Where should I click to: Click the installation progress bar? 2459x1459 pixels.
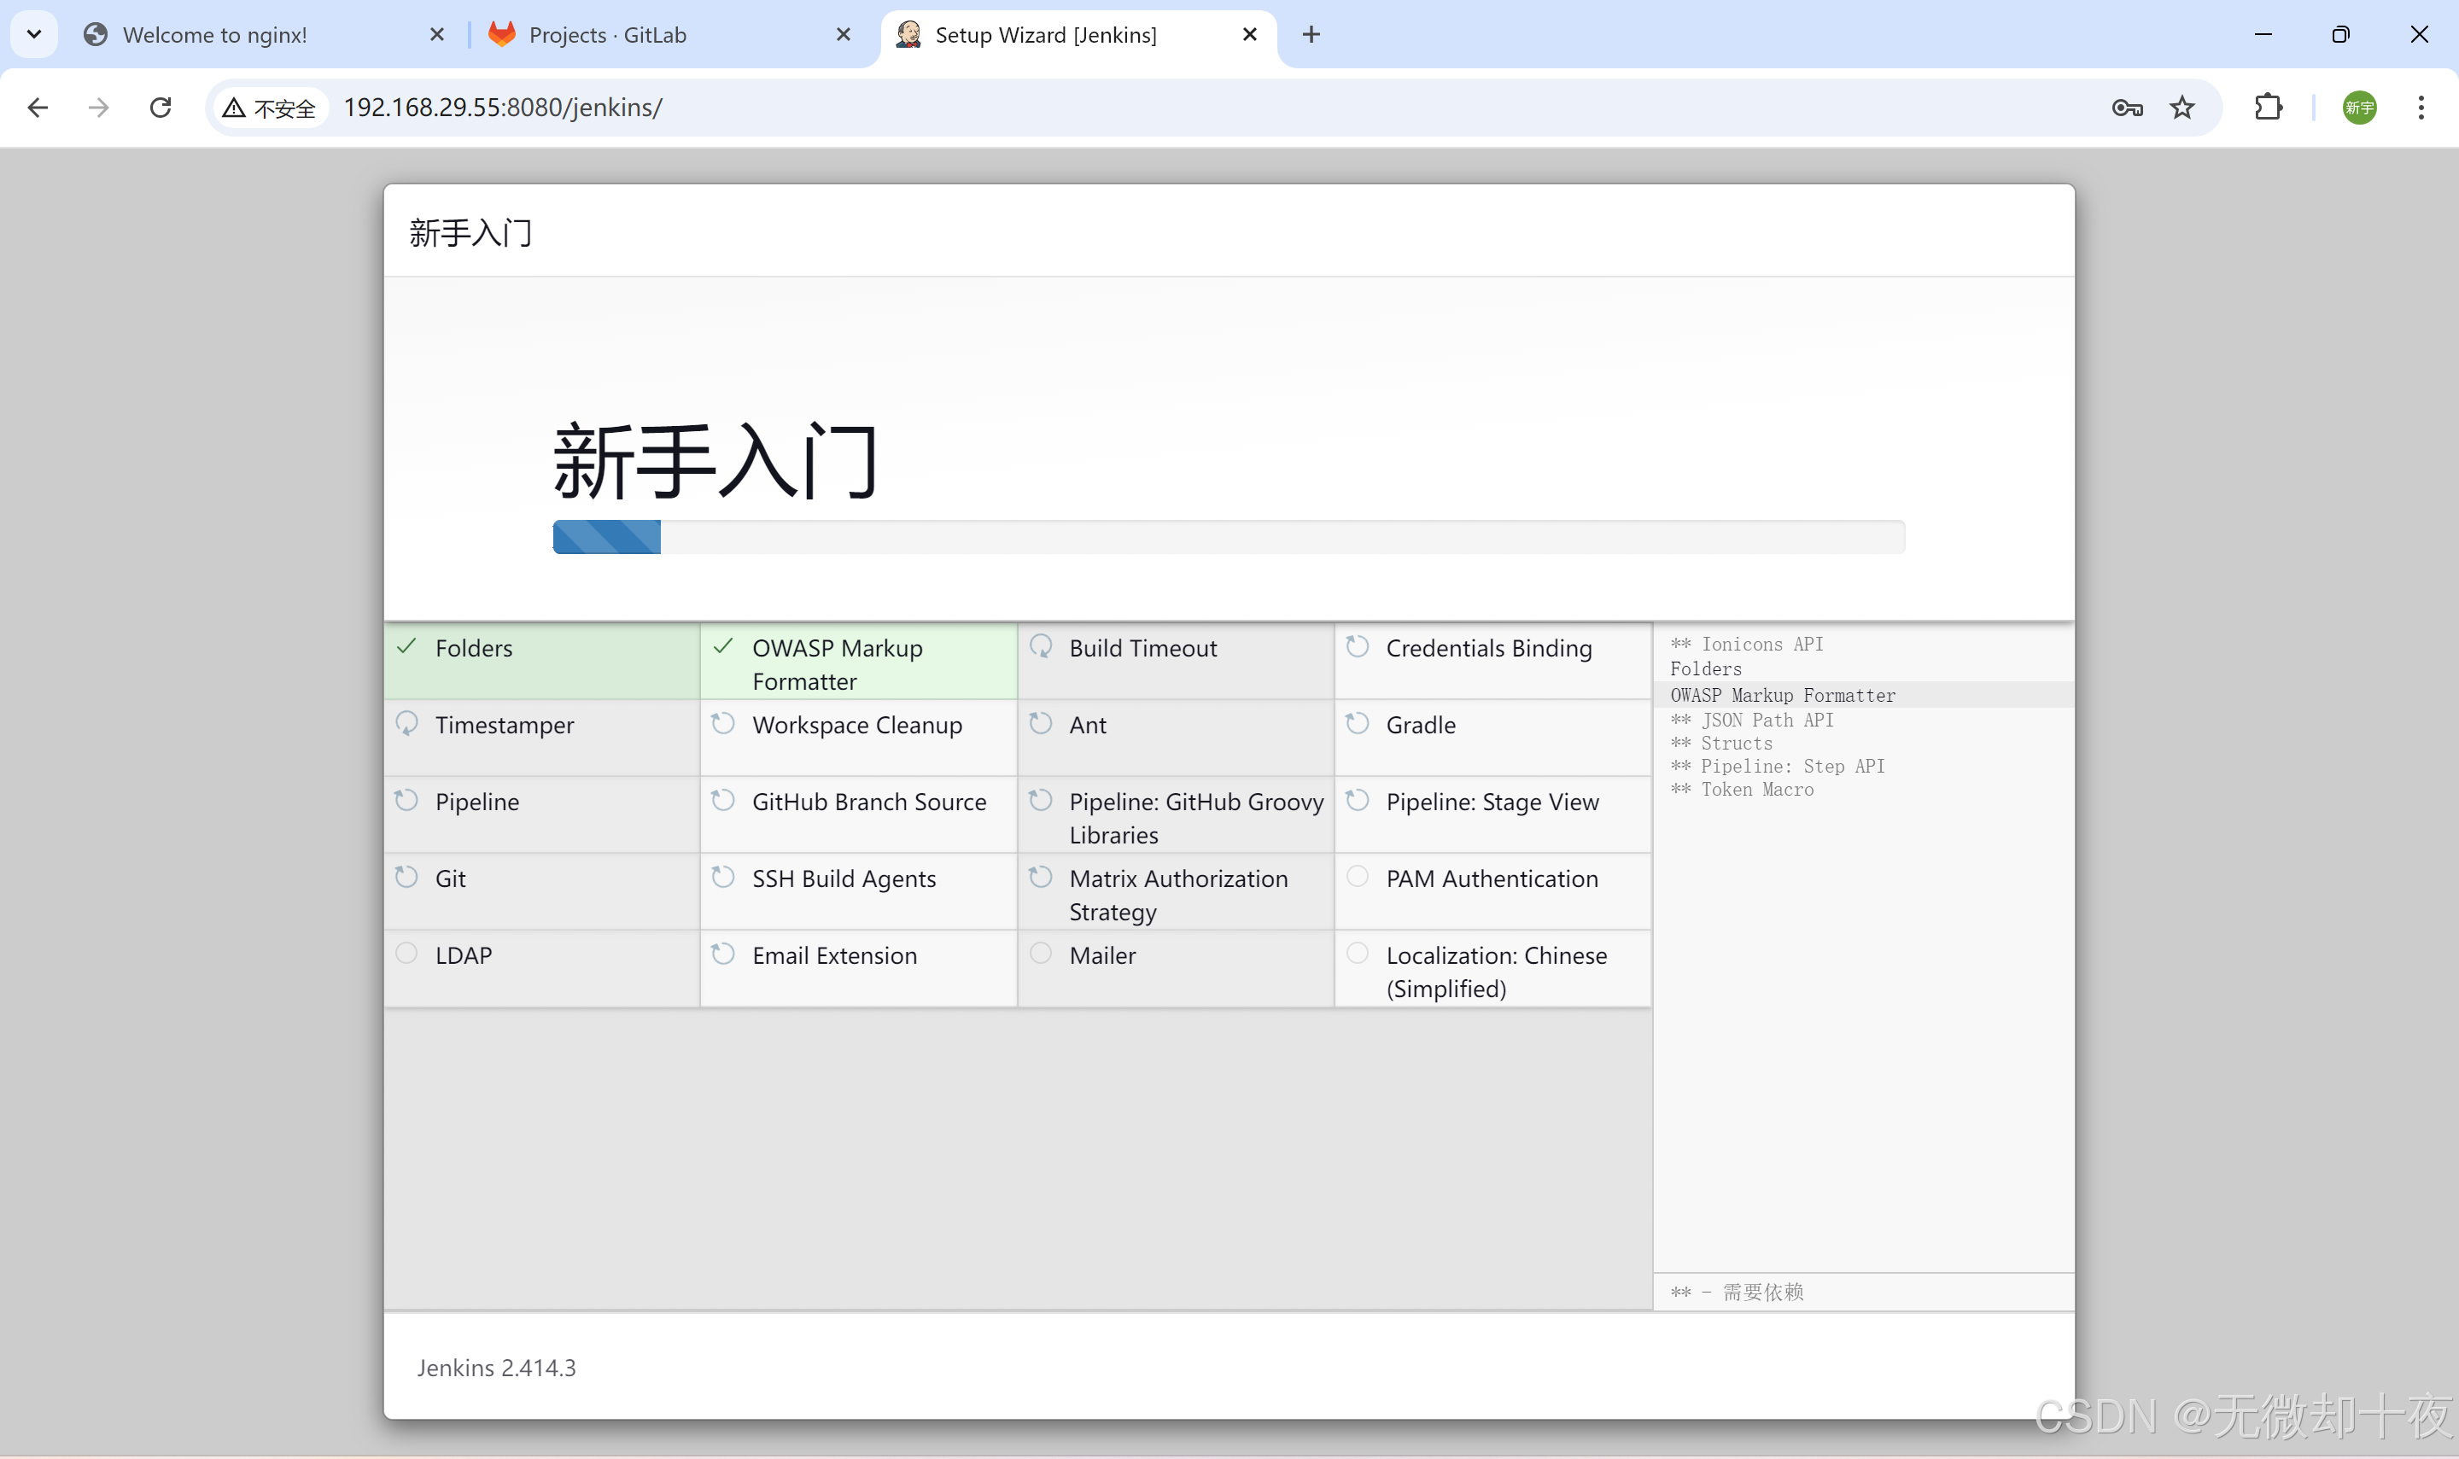1228,537
